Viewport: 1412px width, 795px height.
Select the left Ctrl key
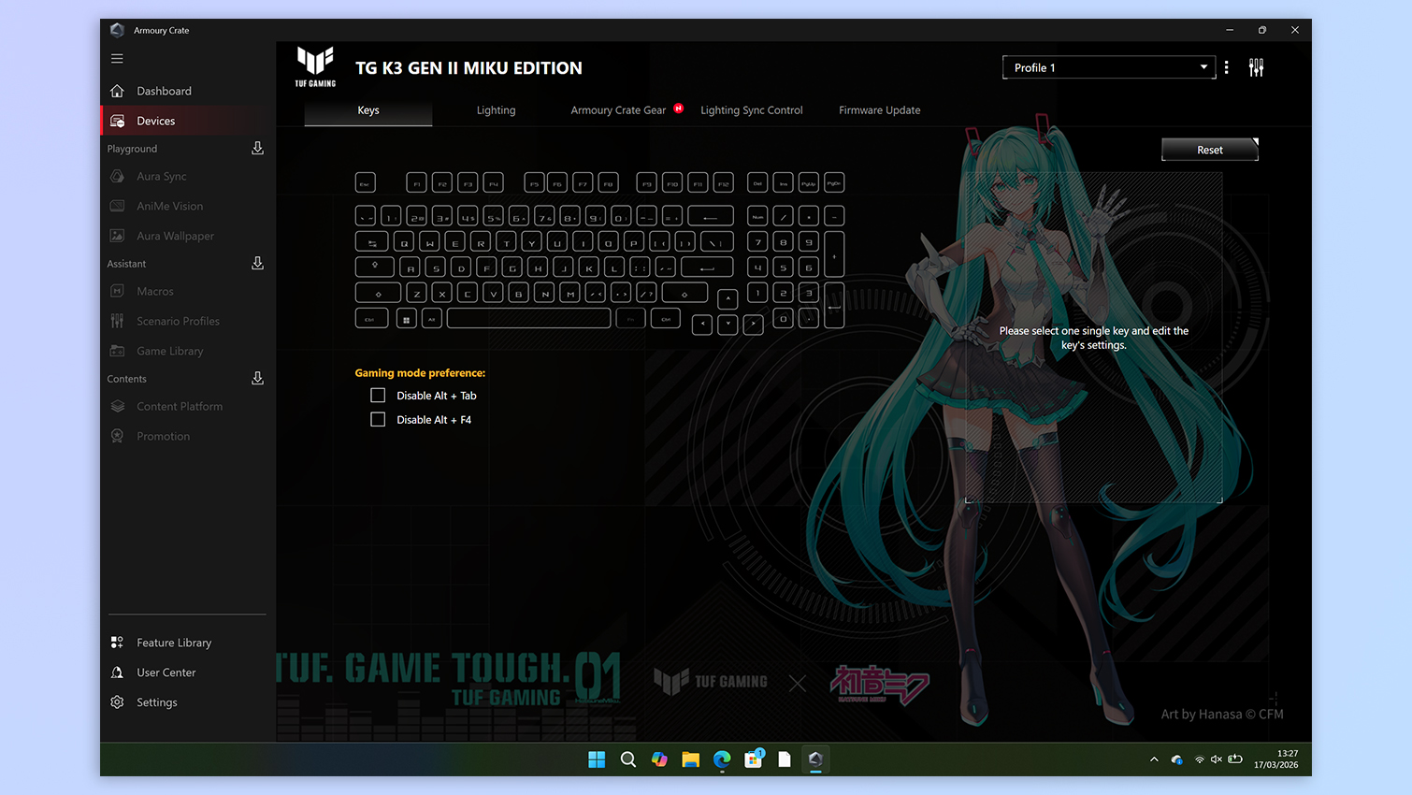pyautogui.click(x=371, y=319)
